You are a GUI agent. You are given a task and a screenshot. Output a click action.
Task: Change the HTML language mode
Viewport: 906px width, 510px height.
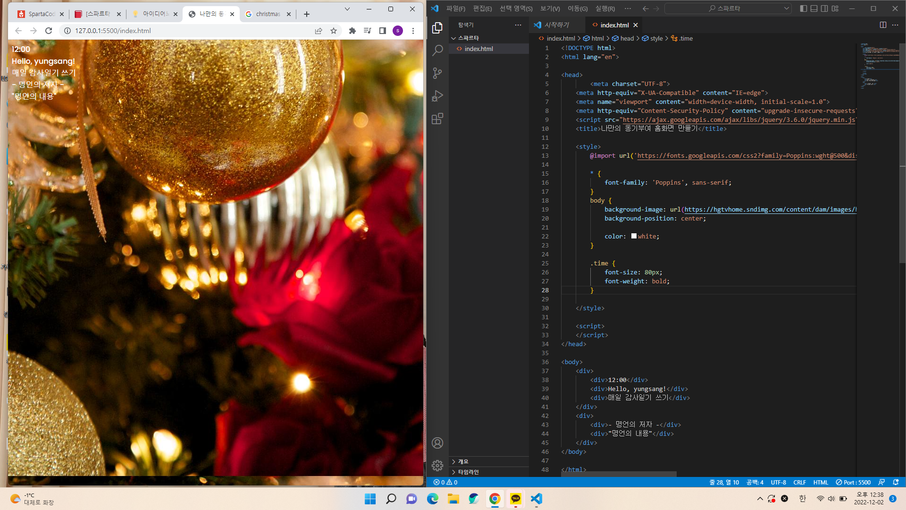point(821,482)
